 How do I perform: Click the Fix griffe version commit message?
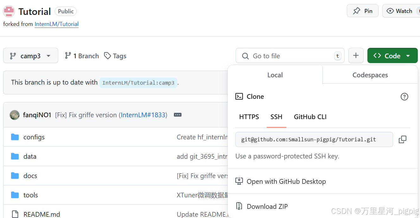pyautogui.click(x=86, y=115)
